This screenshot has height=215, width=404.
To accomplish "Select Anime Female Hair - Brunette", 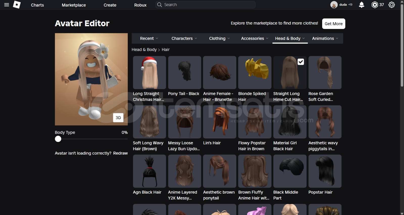I will point(220,73).
